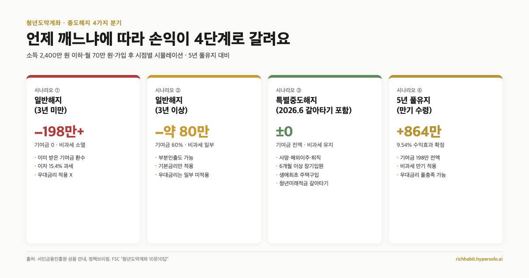529x278 pixels.
Task: Click the '특별중도해지 (2026.6 갈아타기 포함)' title
Action: click(314, 105)
